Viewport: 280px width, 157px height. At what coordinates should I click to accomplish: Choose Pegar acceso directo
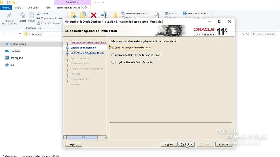click(x=50, y=23)
